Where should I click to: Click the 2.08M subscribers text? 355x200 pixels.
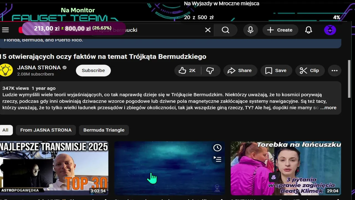coord(35,74)
